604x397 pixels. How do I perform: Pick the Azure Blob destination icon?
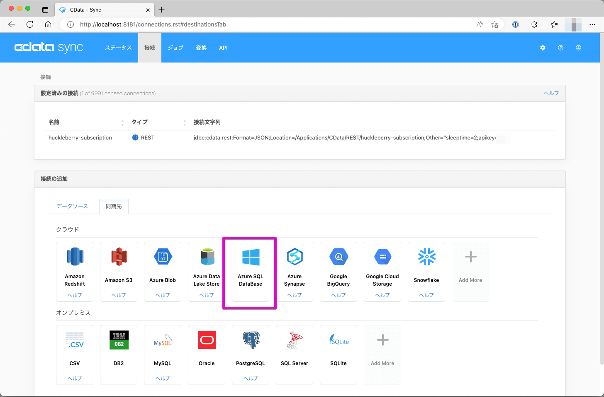point(163,257)
